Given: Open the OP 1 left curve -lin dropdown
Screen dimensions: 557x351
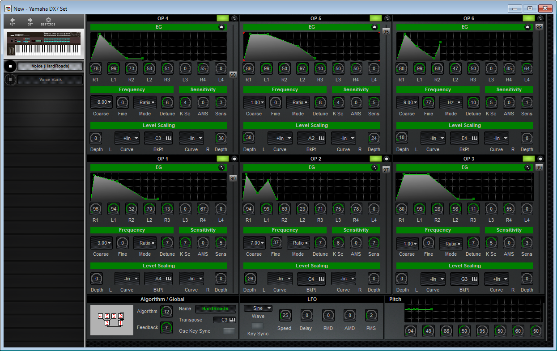Looking at the screenshot, I should tap(127, 279).
